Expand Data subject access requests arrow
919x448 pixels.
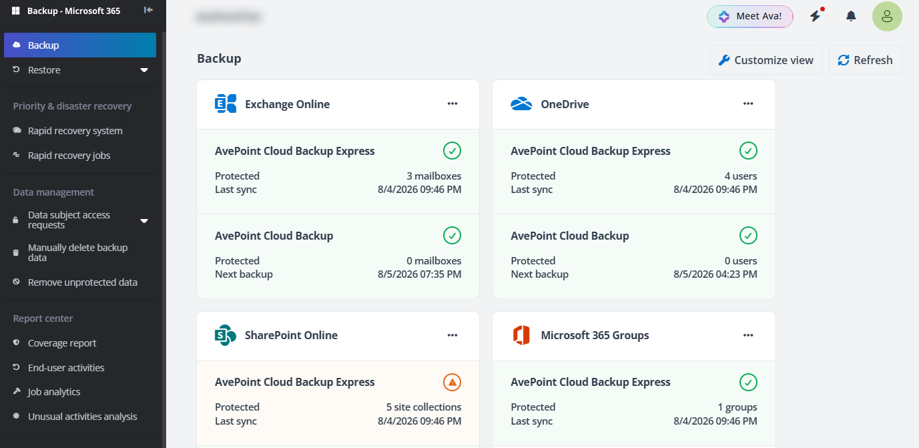click(144, 220)
